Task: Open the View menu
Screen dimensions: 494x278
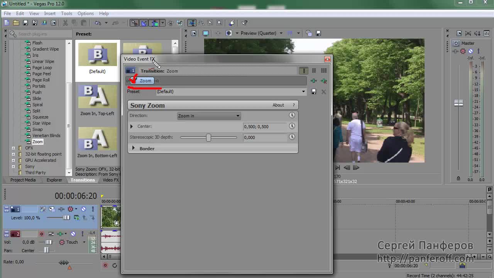Action: (34, 14)
